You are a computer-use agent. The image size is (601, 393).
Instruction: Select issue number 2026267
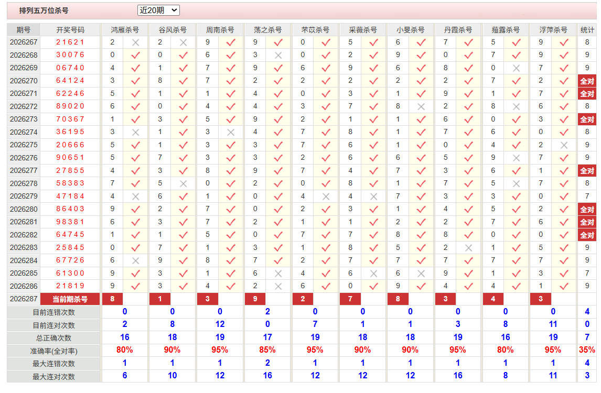[24, 42]
